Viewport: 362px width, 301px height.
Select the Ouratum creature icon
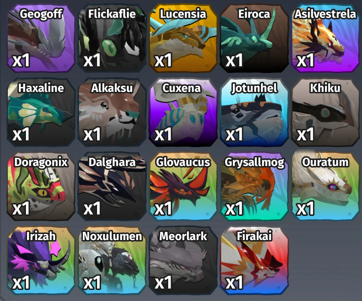point(325,187)
